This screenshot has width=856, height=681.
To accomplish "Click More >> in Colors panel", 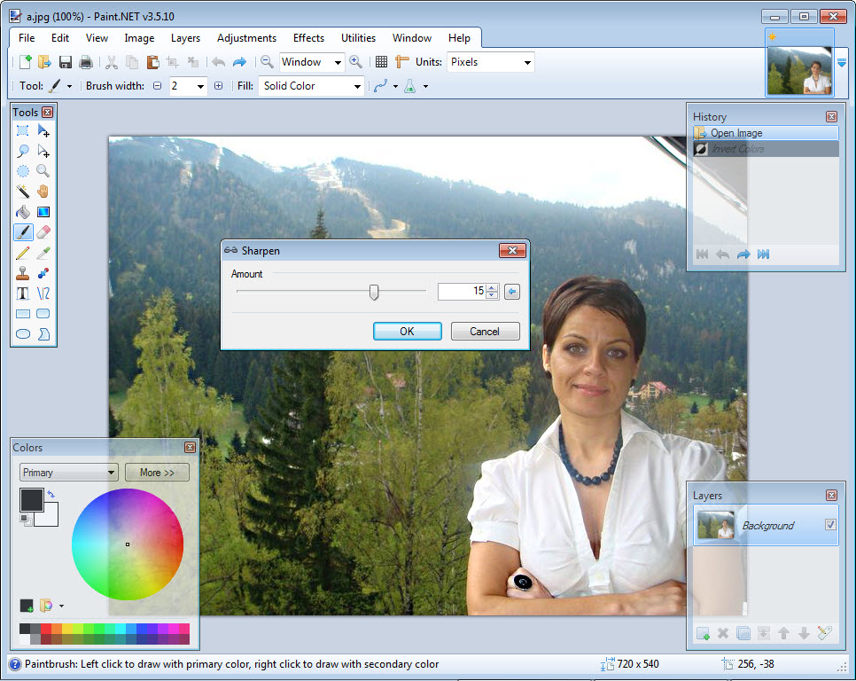I will [x=157, y=473].
